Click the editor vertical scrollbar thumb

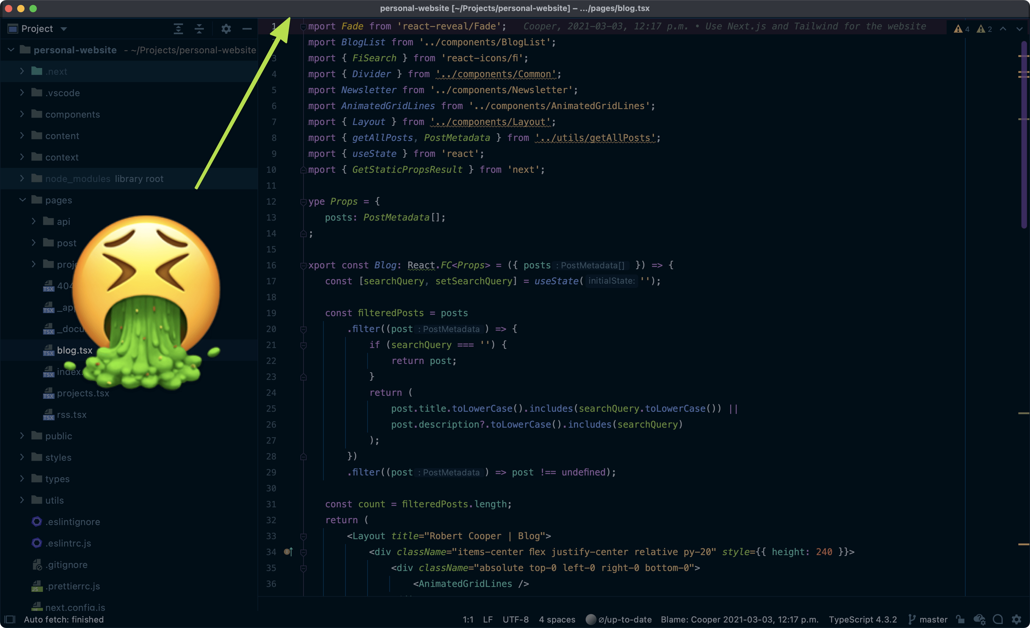[1024, 134]
